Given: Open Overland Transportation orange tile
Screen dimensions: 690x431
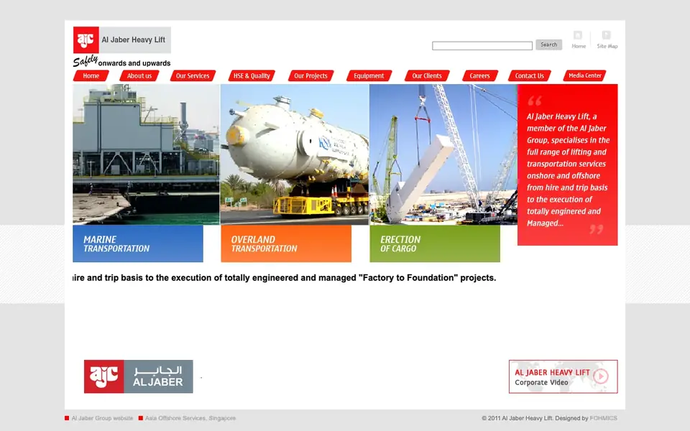Looking at the screenshot, I should tap(286, 244).
